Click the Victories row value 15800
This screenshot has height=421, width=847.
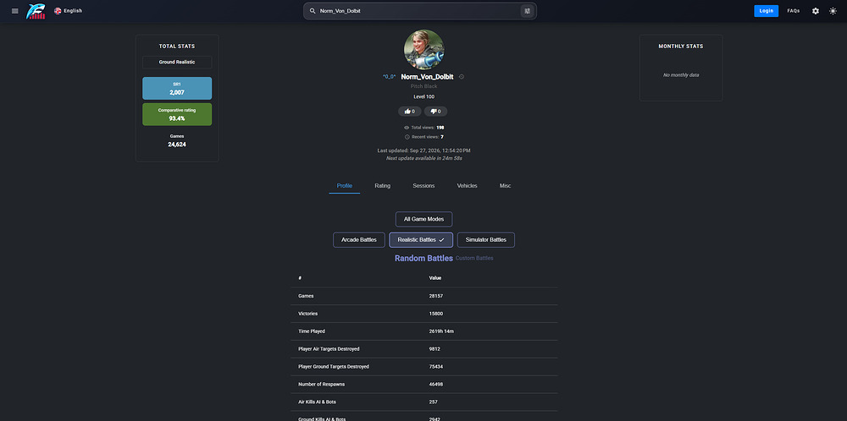(436, 314)
